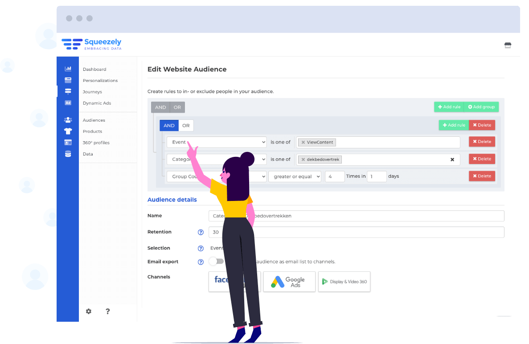Switch the outer group from AND to OR

[177, 107]
